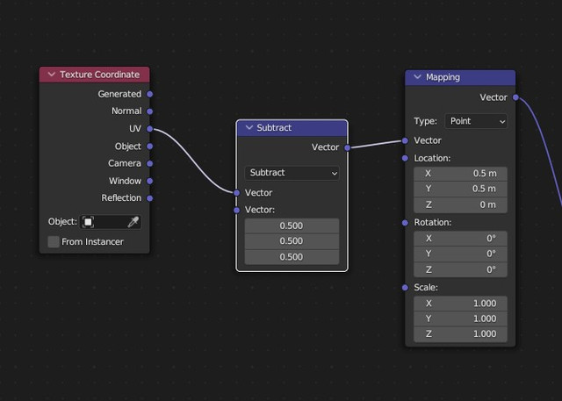Click the last 0.500 value in Subtract

[292, 257]
